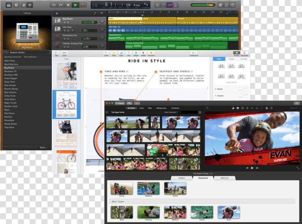
Task: Start playback with green GarageBand Play button
Action: pos(75,5)
